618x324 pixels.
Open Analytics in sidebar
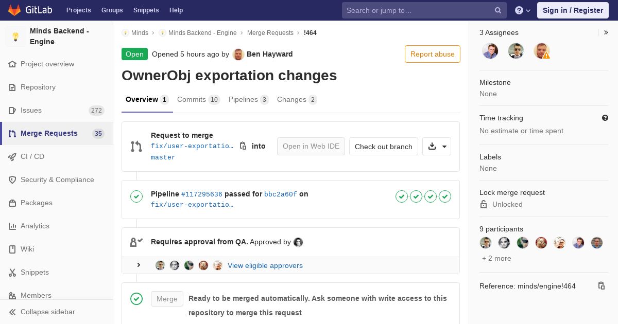coord(35,226)
